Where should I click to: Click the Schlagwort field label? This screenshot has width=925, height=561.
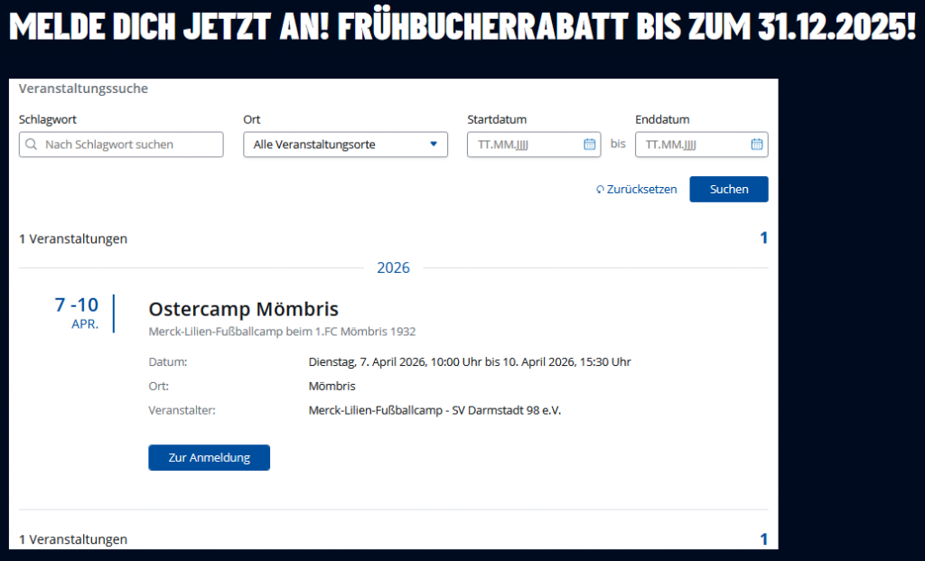click(x=48, y=119)
